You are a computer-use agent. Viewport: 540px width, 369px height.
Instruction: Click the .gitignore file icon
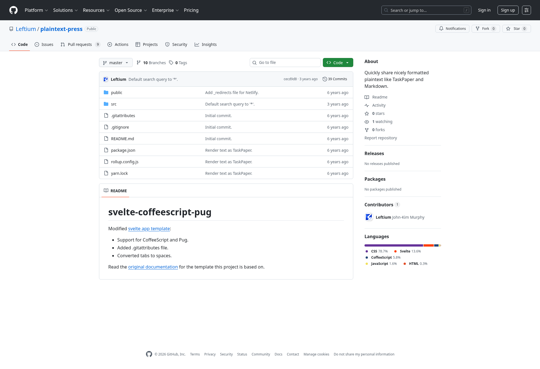pyautogui.click(x=106, y=127)
